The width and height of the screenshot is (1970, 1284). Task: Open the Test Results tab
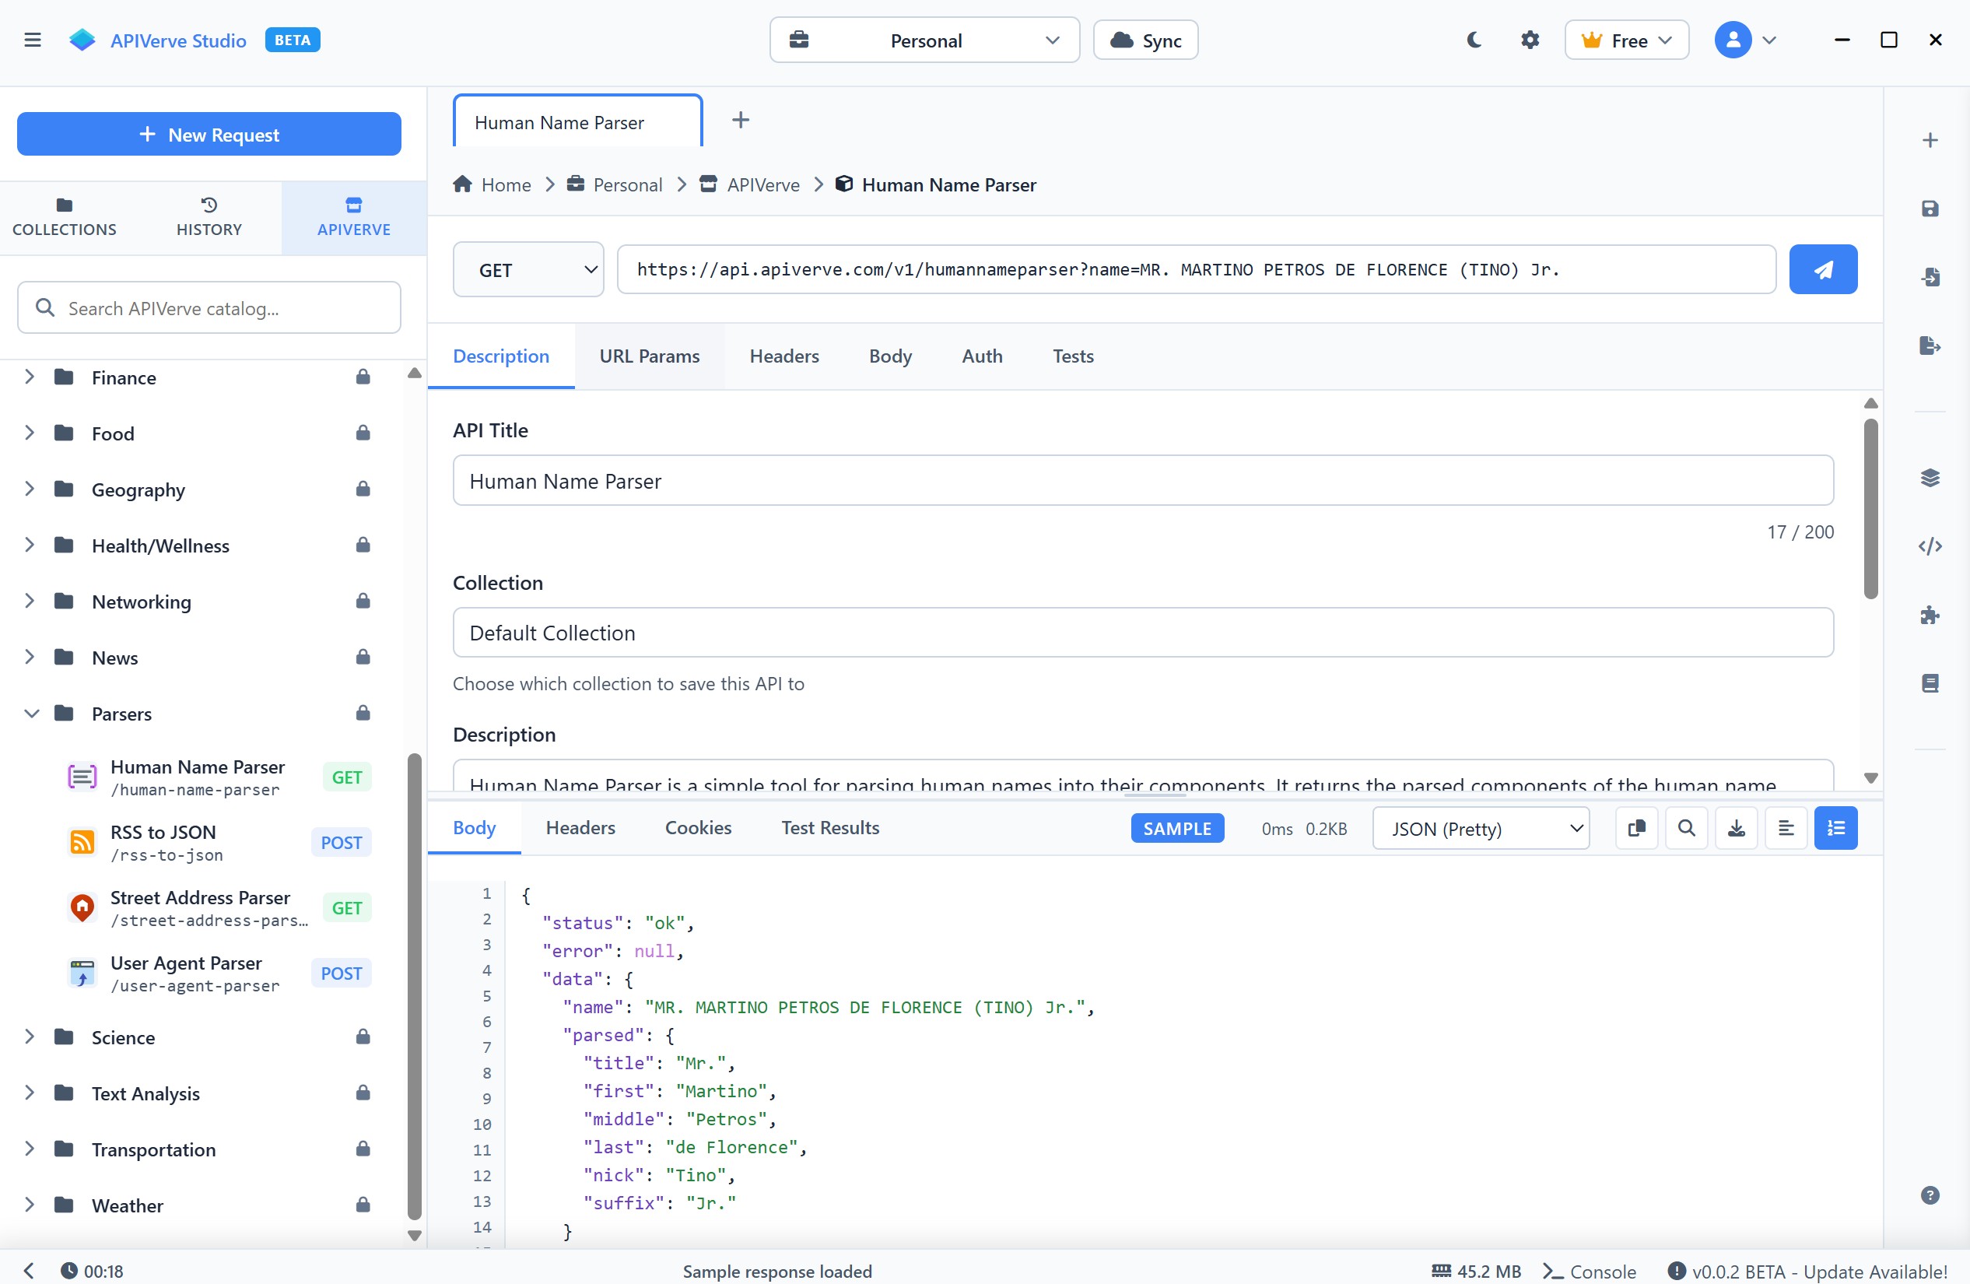(829, 828)
